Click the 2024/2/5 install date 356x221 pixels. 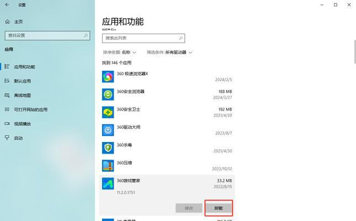pos(224,80)
